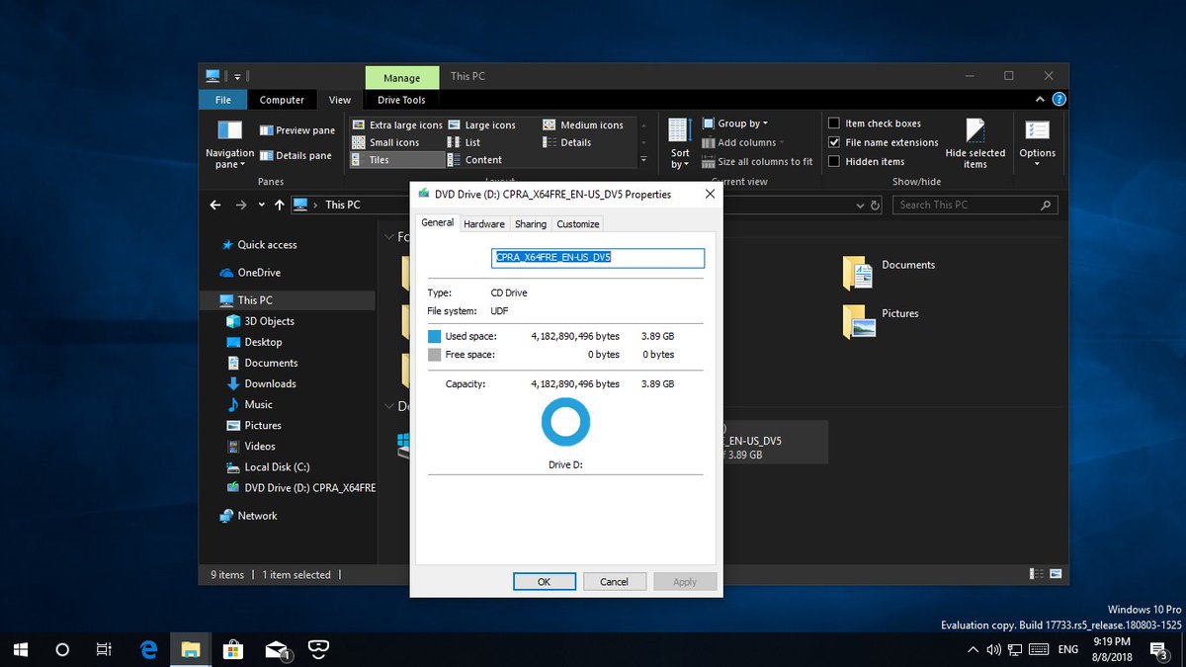Choose the List layout
Viewport: 1186px width, 667px height.
tap(465, 142)
